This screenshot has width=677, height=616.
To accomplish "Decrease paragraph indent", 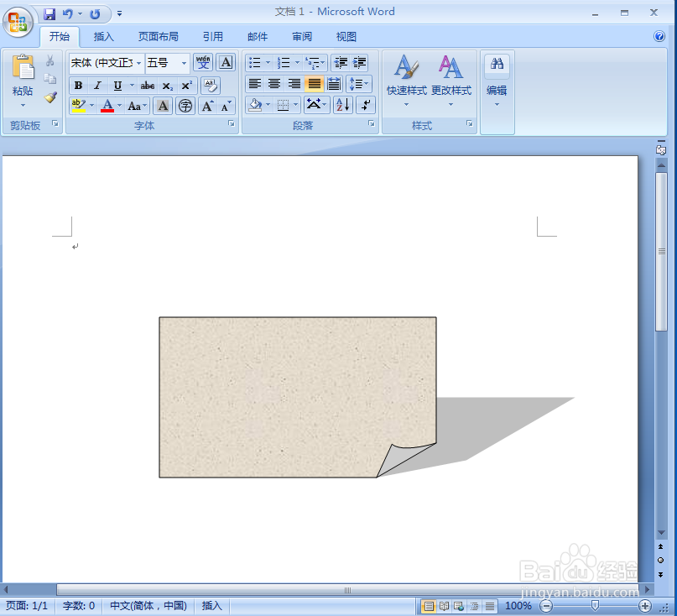I will pos(341,63).
